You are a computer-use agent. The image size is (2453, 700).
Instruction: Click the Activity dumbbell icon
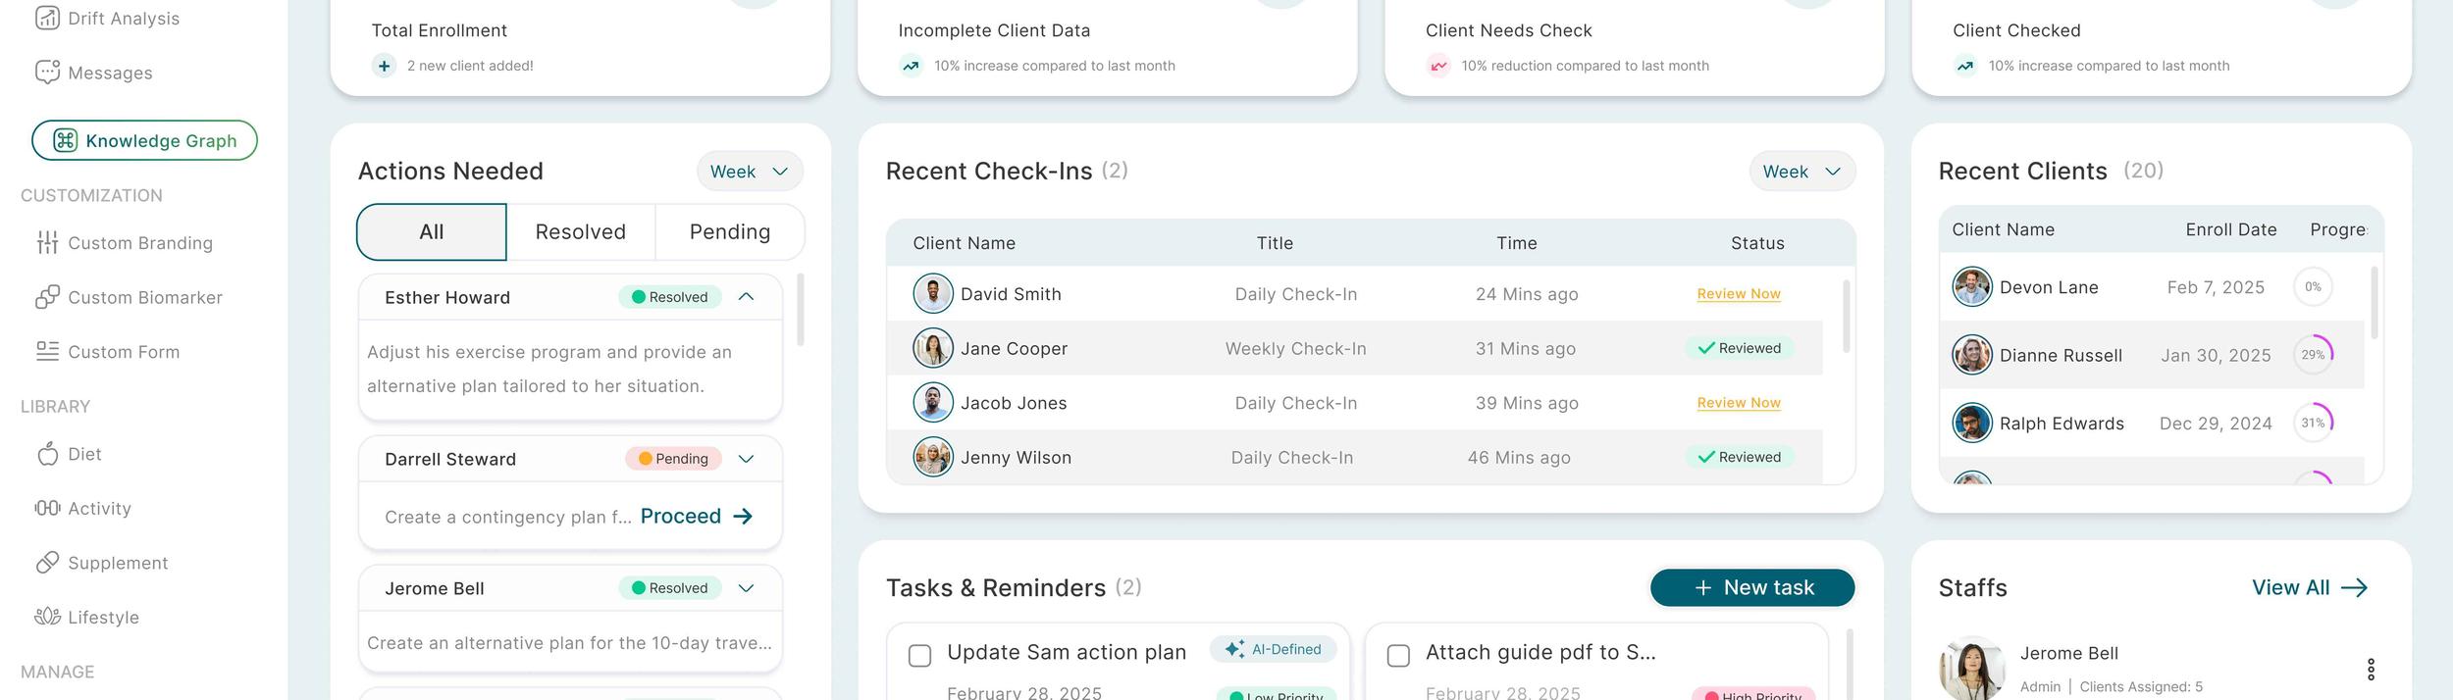[47, 508]
